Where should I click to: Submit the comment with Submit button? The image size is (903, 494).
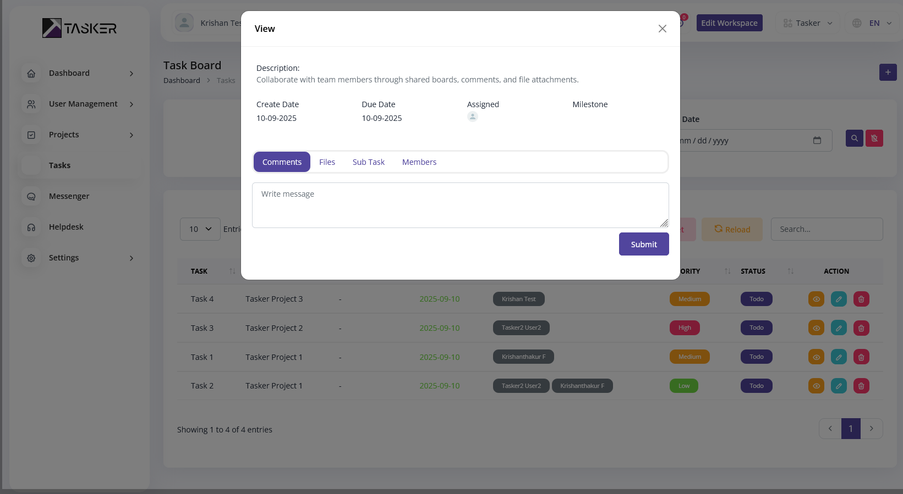point(643,245)
